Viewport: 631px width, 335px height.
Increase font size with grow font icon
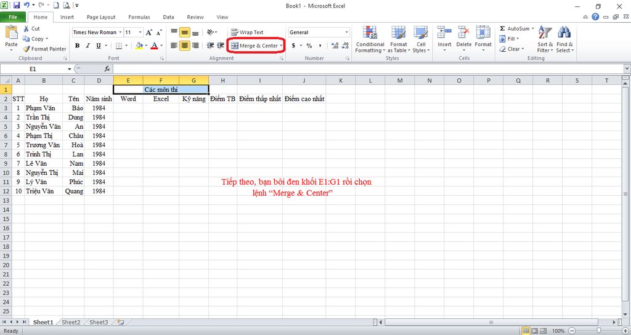coord(149,32)
